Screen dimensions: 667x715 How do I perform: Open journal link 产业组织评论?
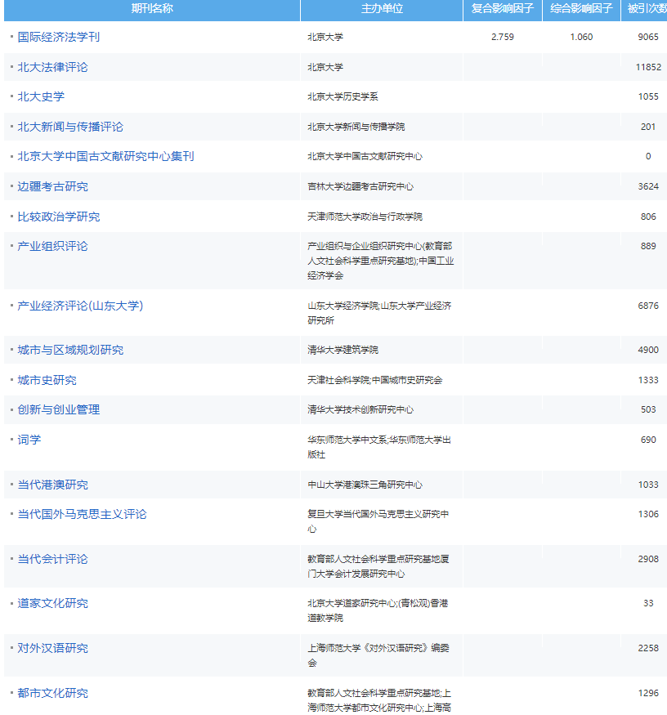coord(52,246)
